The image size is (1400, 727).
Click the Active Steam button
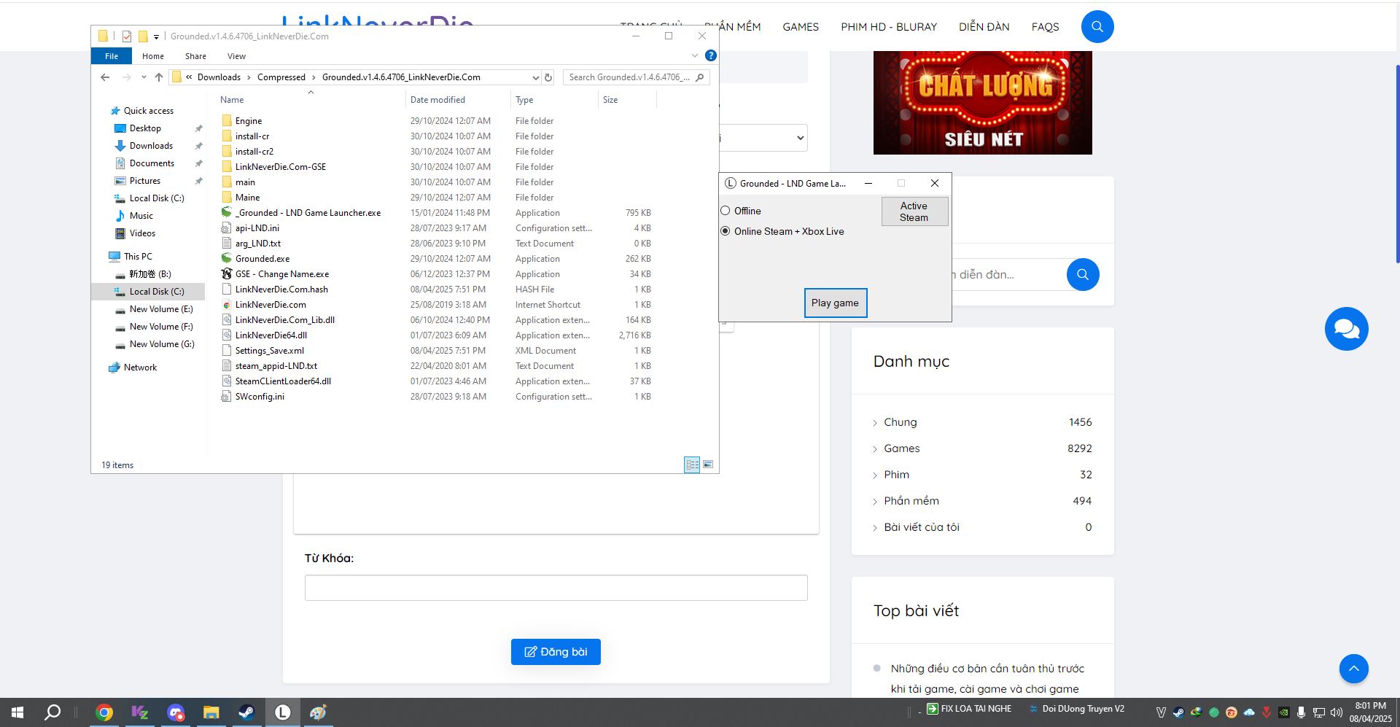click(x=914, y=211)
